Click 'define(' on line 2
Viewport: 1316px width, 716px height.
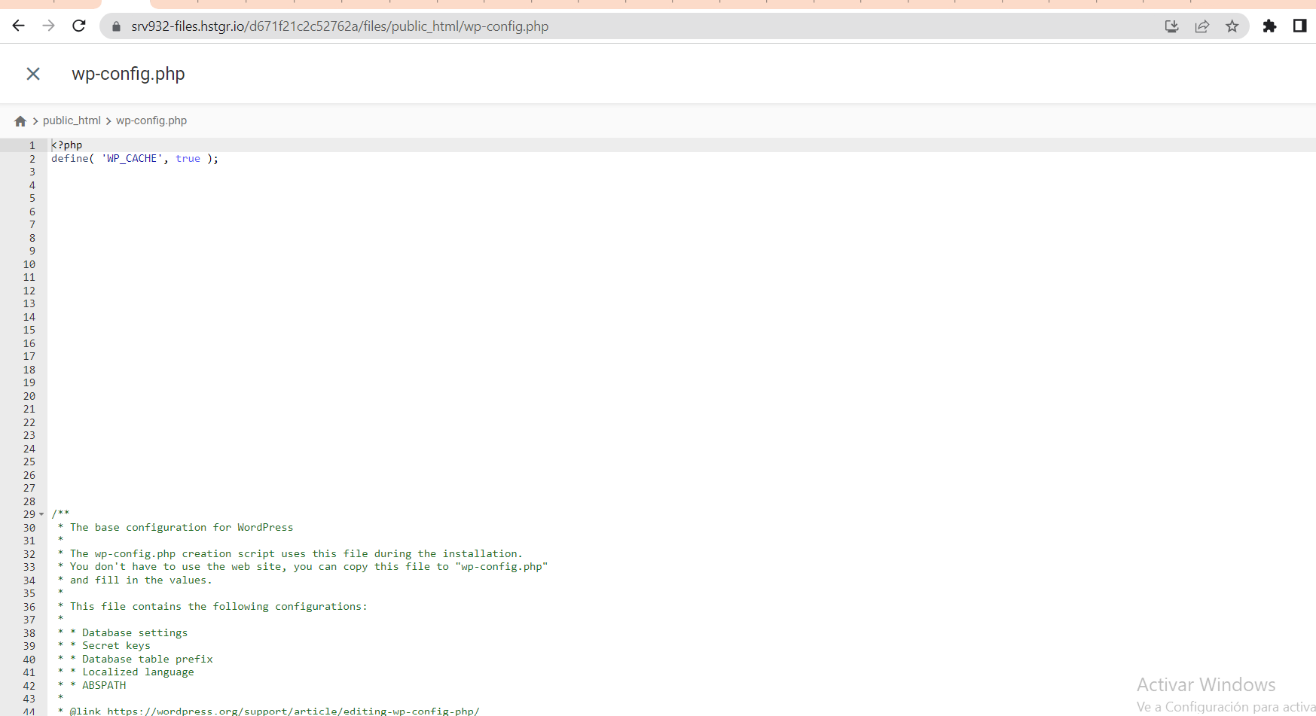pyautogui.click(x=73, y=159)
